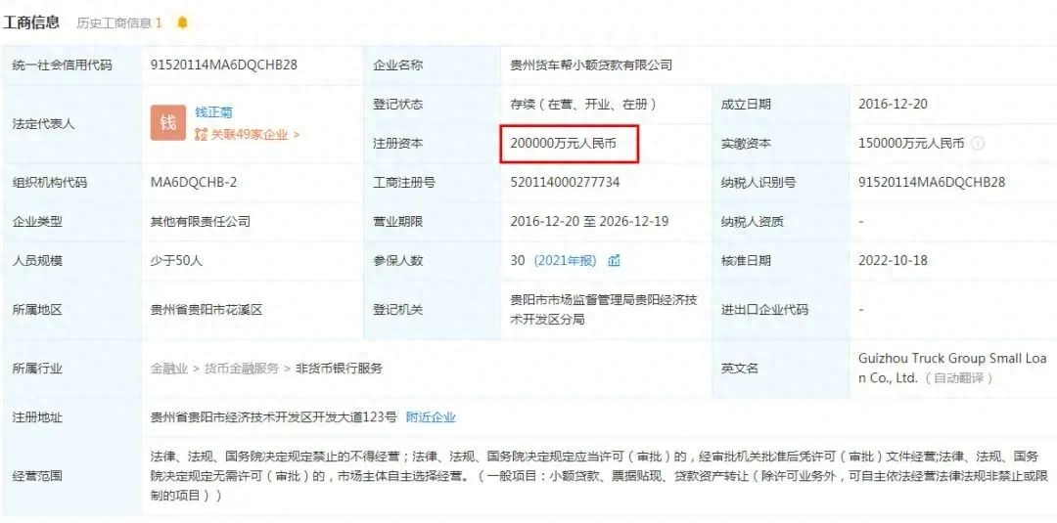
Task: Click the 附近企业 link
Action: (431, 417)
